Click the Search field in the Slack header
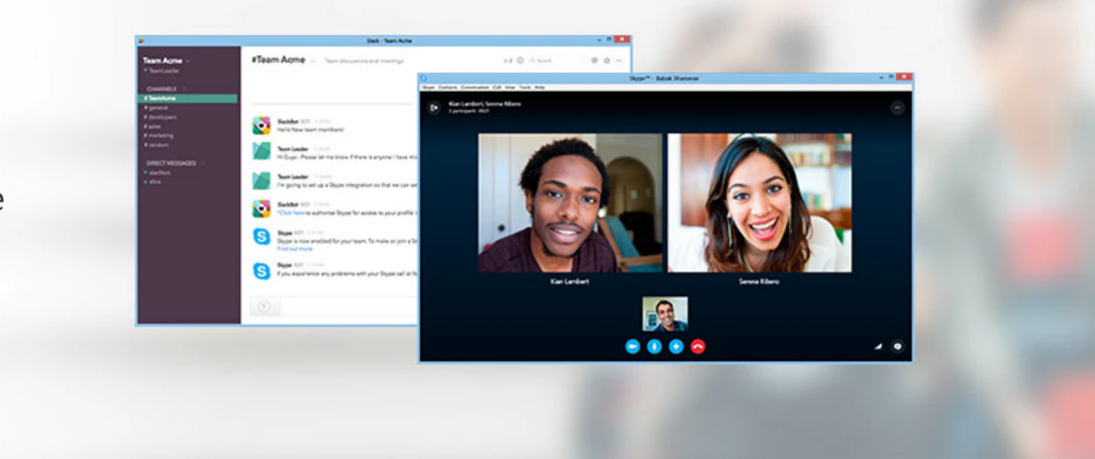 (558, 60)
